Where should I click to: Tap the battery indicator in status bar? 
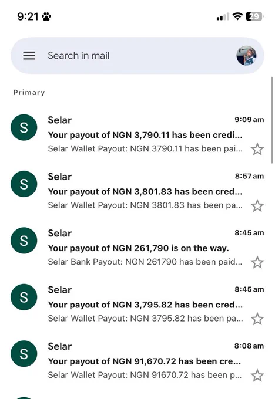point(254,17)
